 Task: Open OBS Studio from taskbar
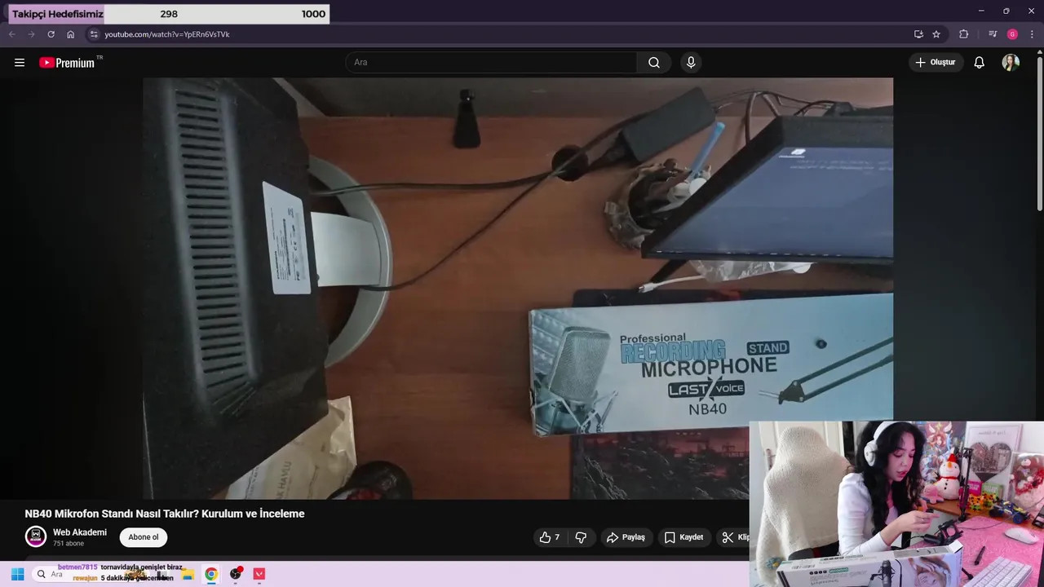tap(236, 574)
